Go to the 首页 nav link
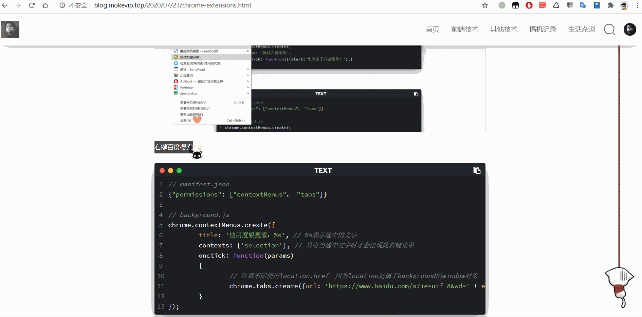Screen dimensions: 642x317 [x=432, y=29]
